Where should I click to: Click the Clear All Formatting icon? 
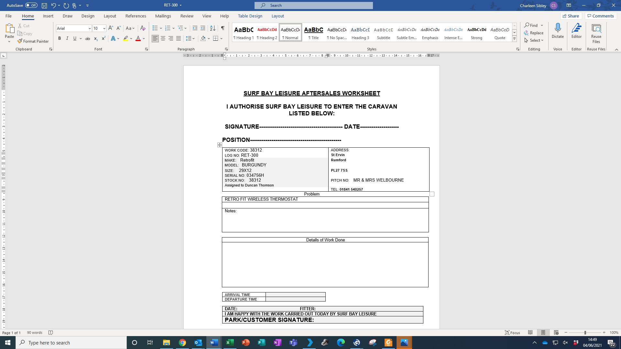coord(143,28)
